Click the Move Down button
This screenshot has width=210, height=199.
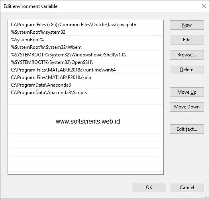[x=187, y=107]
